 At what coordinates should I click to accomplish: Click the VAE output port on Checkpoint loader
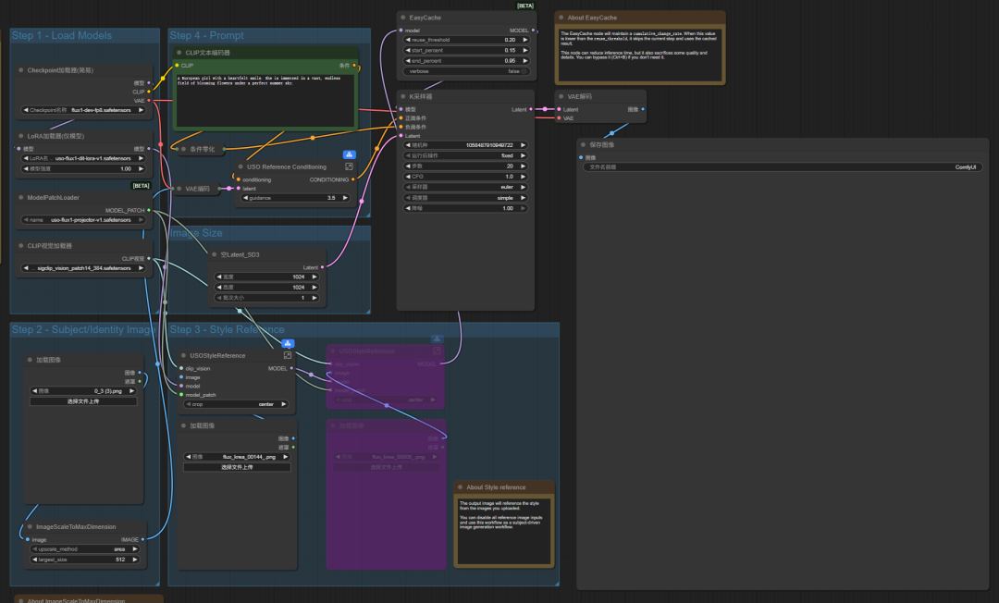pos(149,101)
